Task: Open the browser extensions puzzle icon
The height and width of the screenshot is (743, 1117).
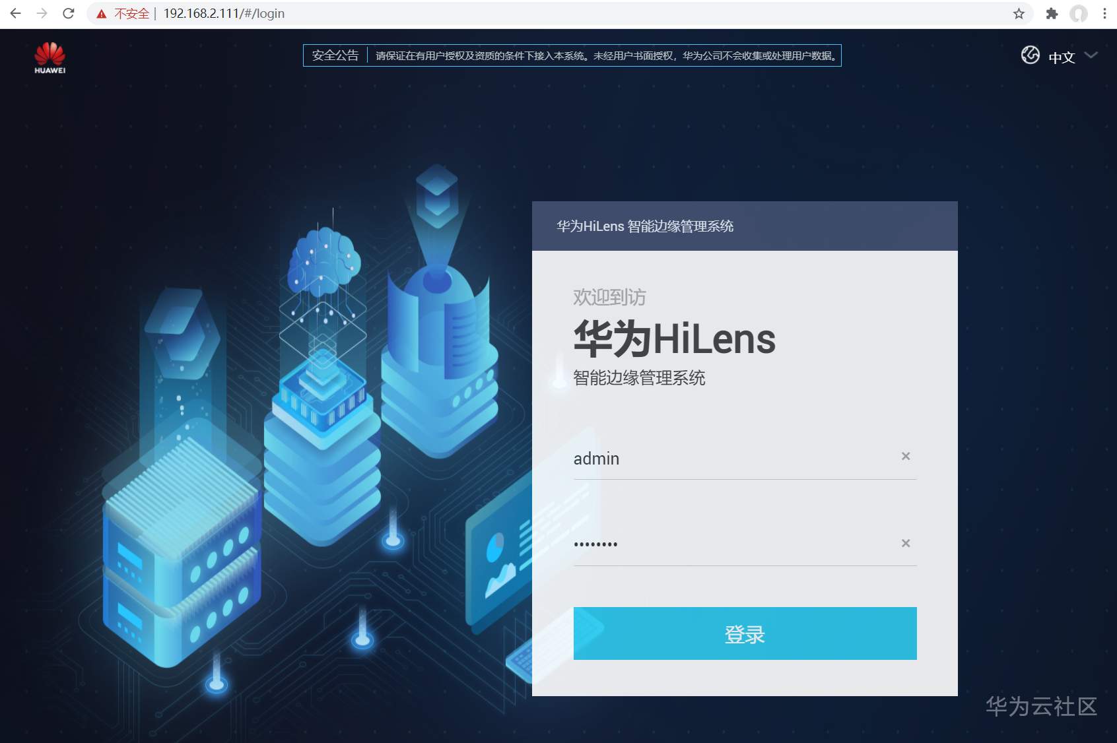Action: [x=1052, y=14]
